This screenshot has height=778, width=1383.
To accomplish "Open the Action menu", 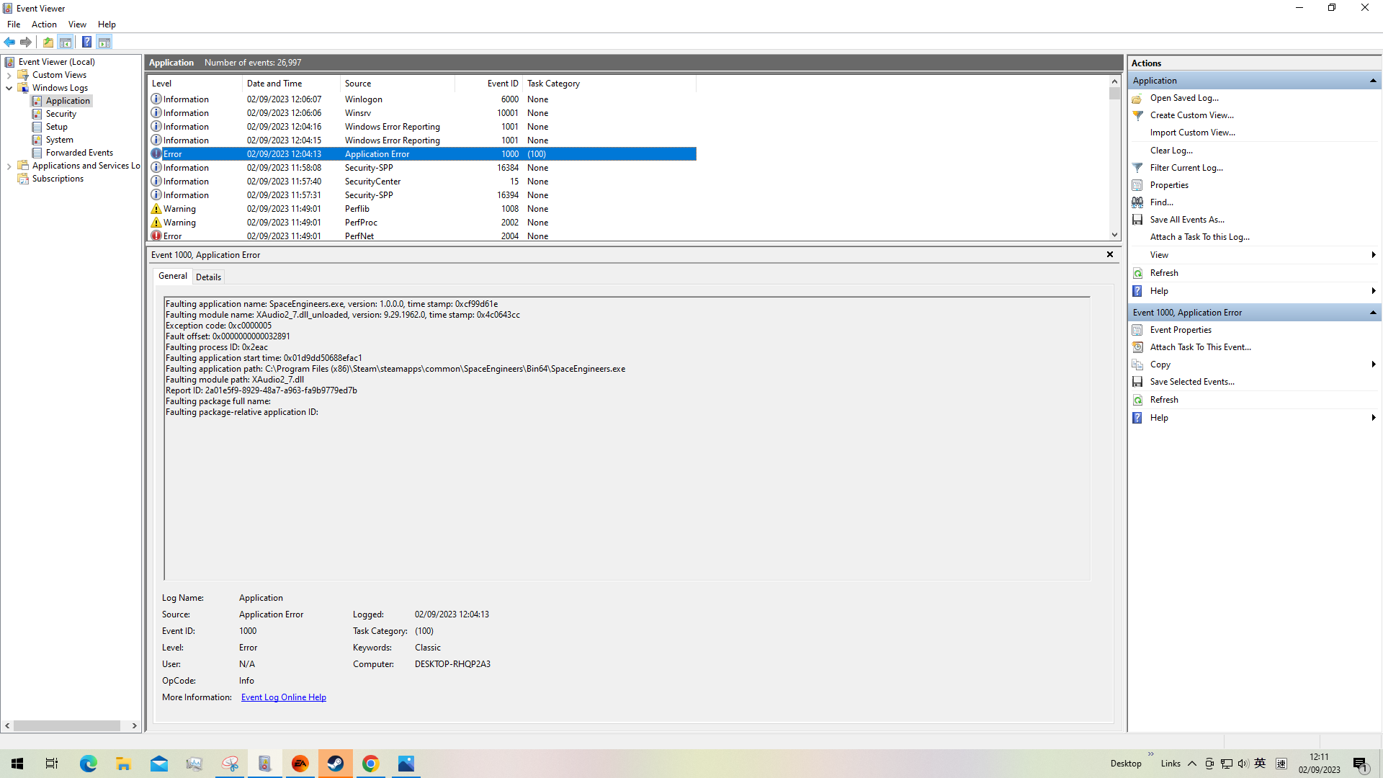I will (x=44, y=24).
